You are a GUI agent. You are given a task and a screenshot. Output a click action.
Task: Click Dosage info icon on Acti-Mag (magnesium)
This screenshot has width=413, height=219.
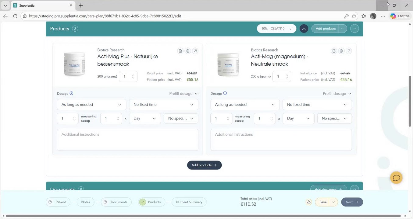coord(225,93)
